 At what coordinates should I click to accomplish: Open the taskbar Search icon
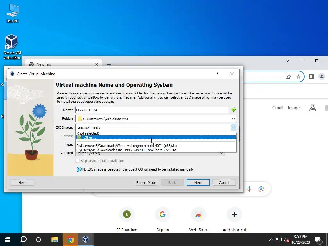pyautogui.click(x=23, y=240)
